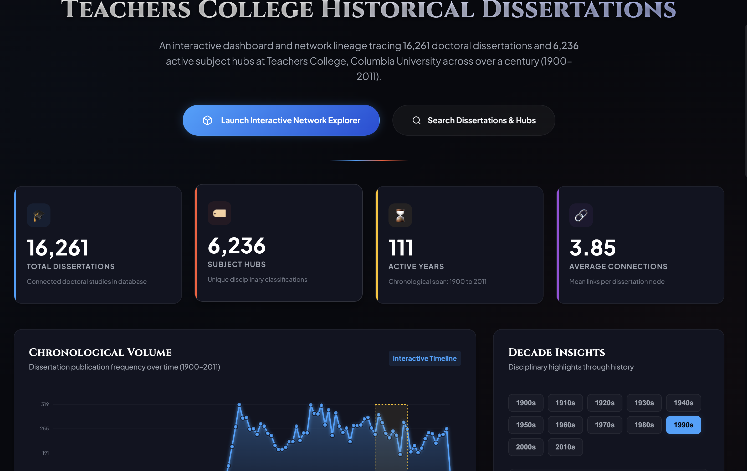Image resolution: width=747 pixels, height=471 pixels.
Task: Click the magnifier icon in Search button
Action: pyautogui.click(x=416, y=120)
